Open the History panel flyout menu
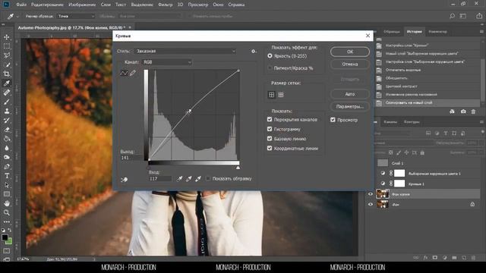The width and height of the screenshot is (486, 273). coord(481,32)
